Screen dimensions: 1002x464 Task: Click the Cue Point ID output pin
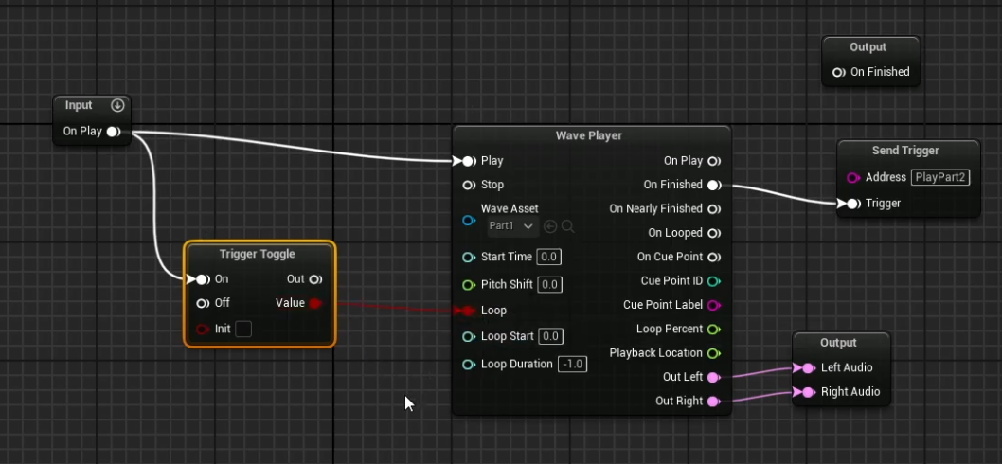pyautogui.click(x=714, y=281)
